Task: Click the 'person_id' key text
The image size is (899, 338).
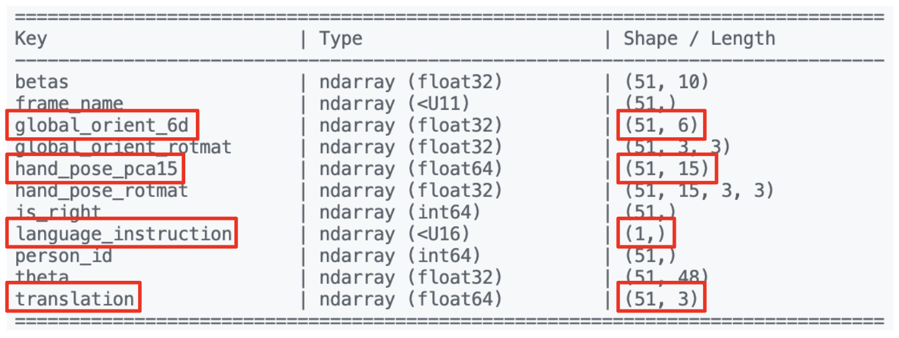Action: coord(63,255)
